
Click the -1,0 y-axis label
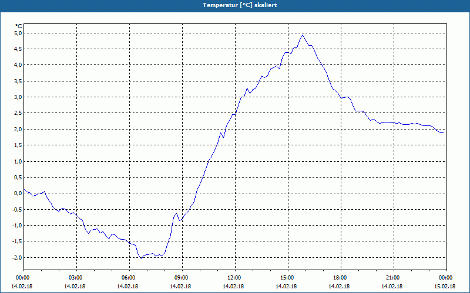coord(18,226)
